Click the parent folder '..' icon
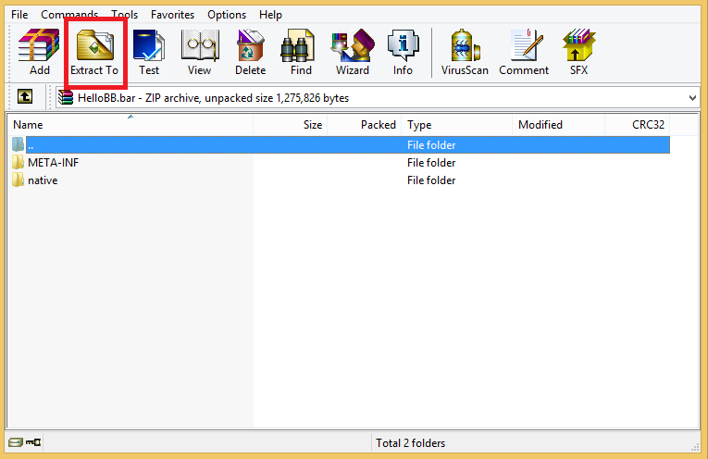Image resolution: width=708 pixels, height=459 pixels. point(19,144)
